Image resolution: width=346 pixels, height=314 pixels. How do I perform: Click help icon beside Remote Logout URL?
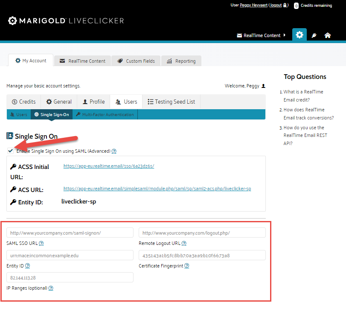pyautogui.click(x=184, y=244)
